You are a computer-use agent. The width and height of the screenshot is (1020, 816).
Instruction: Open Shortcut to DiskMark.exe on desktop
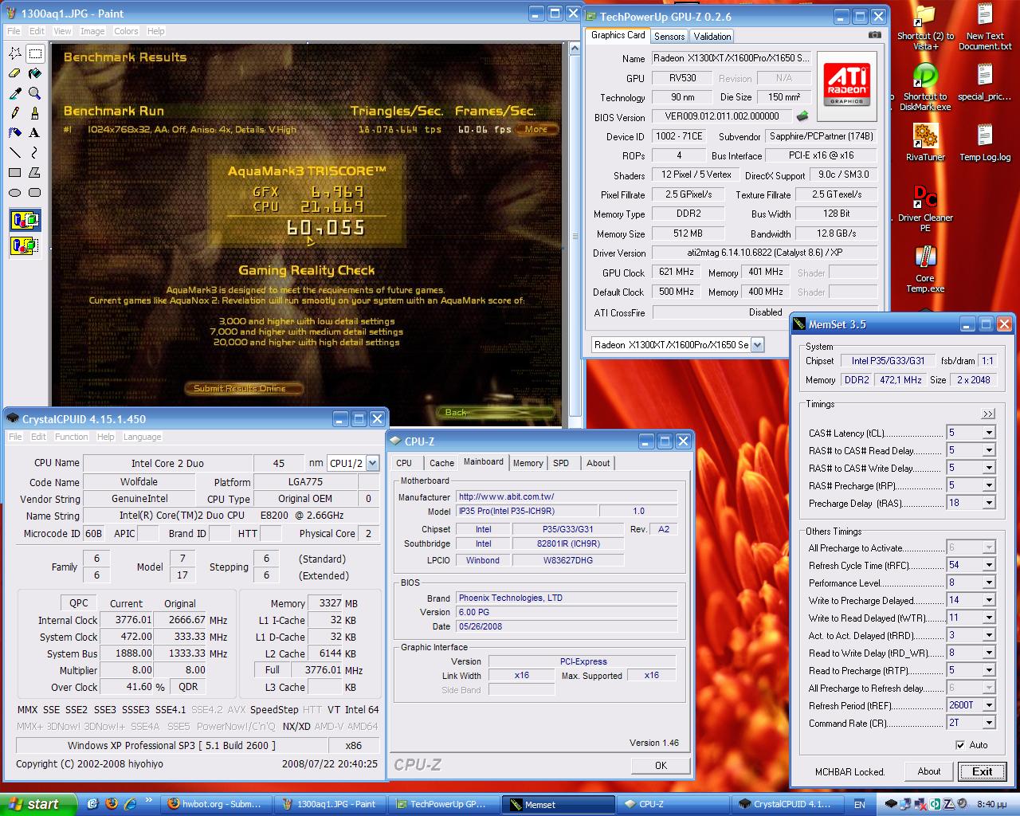[925, 86]
